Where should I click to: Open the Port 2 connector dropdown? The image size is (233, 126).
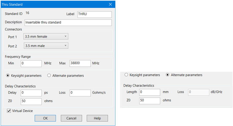pos(46,46)
